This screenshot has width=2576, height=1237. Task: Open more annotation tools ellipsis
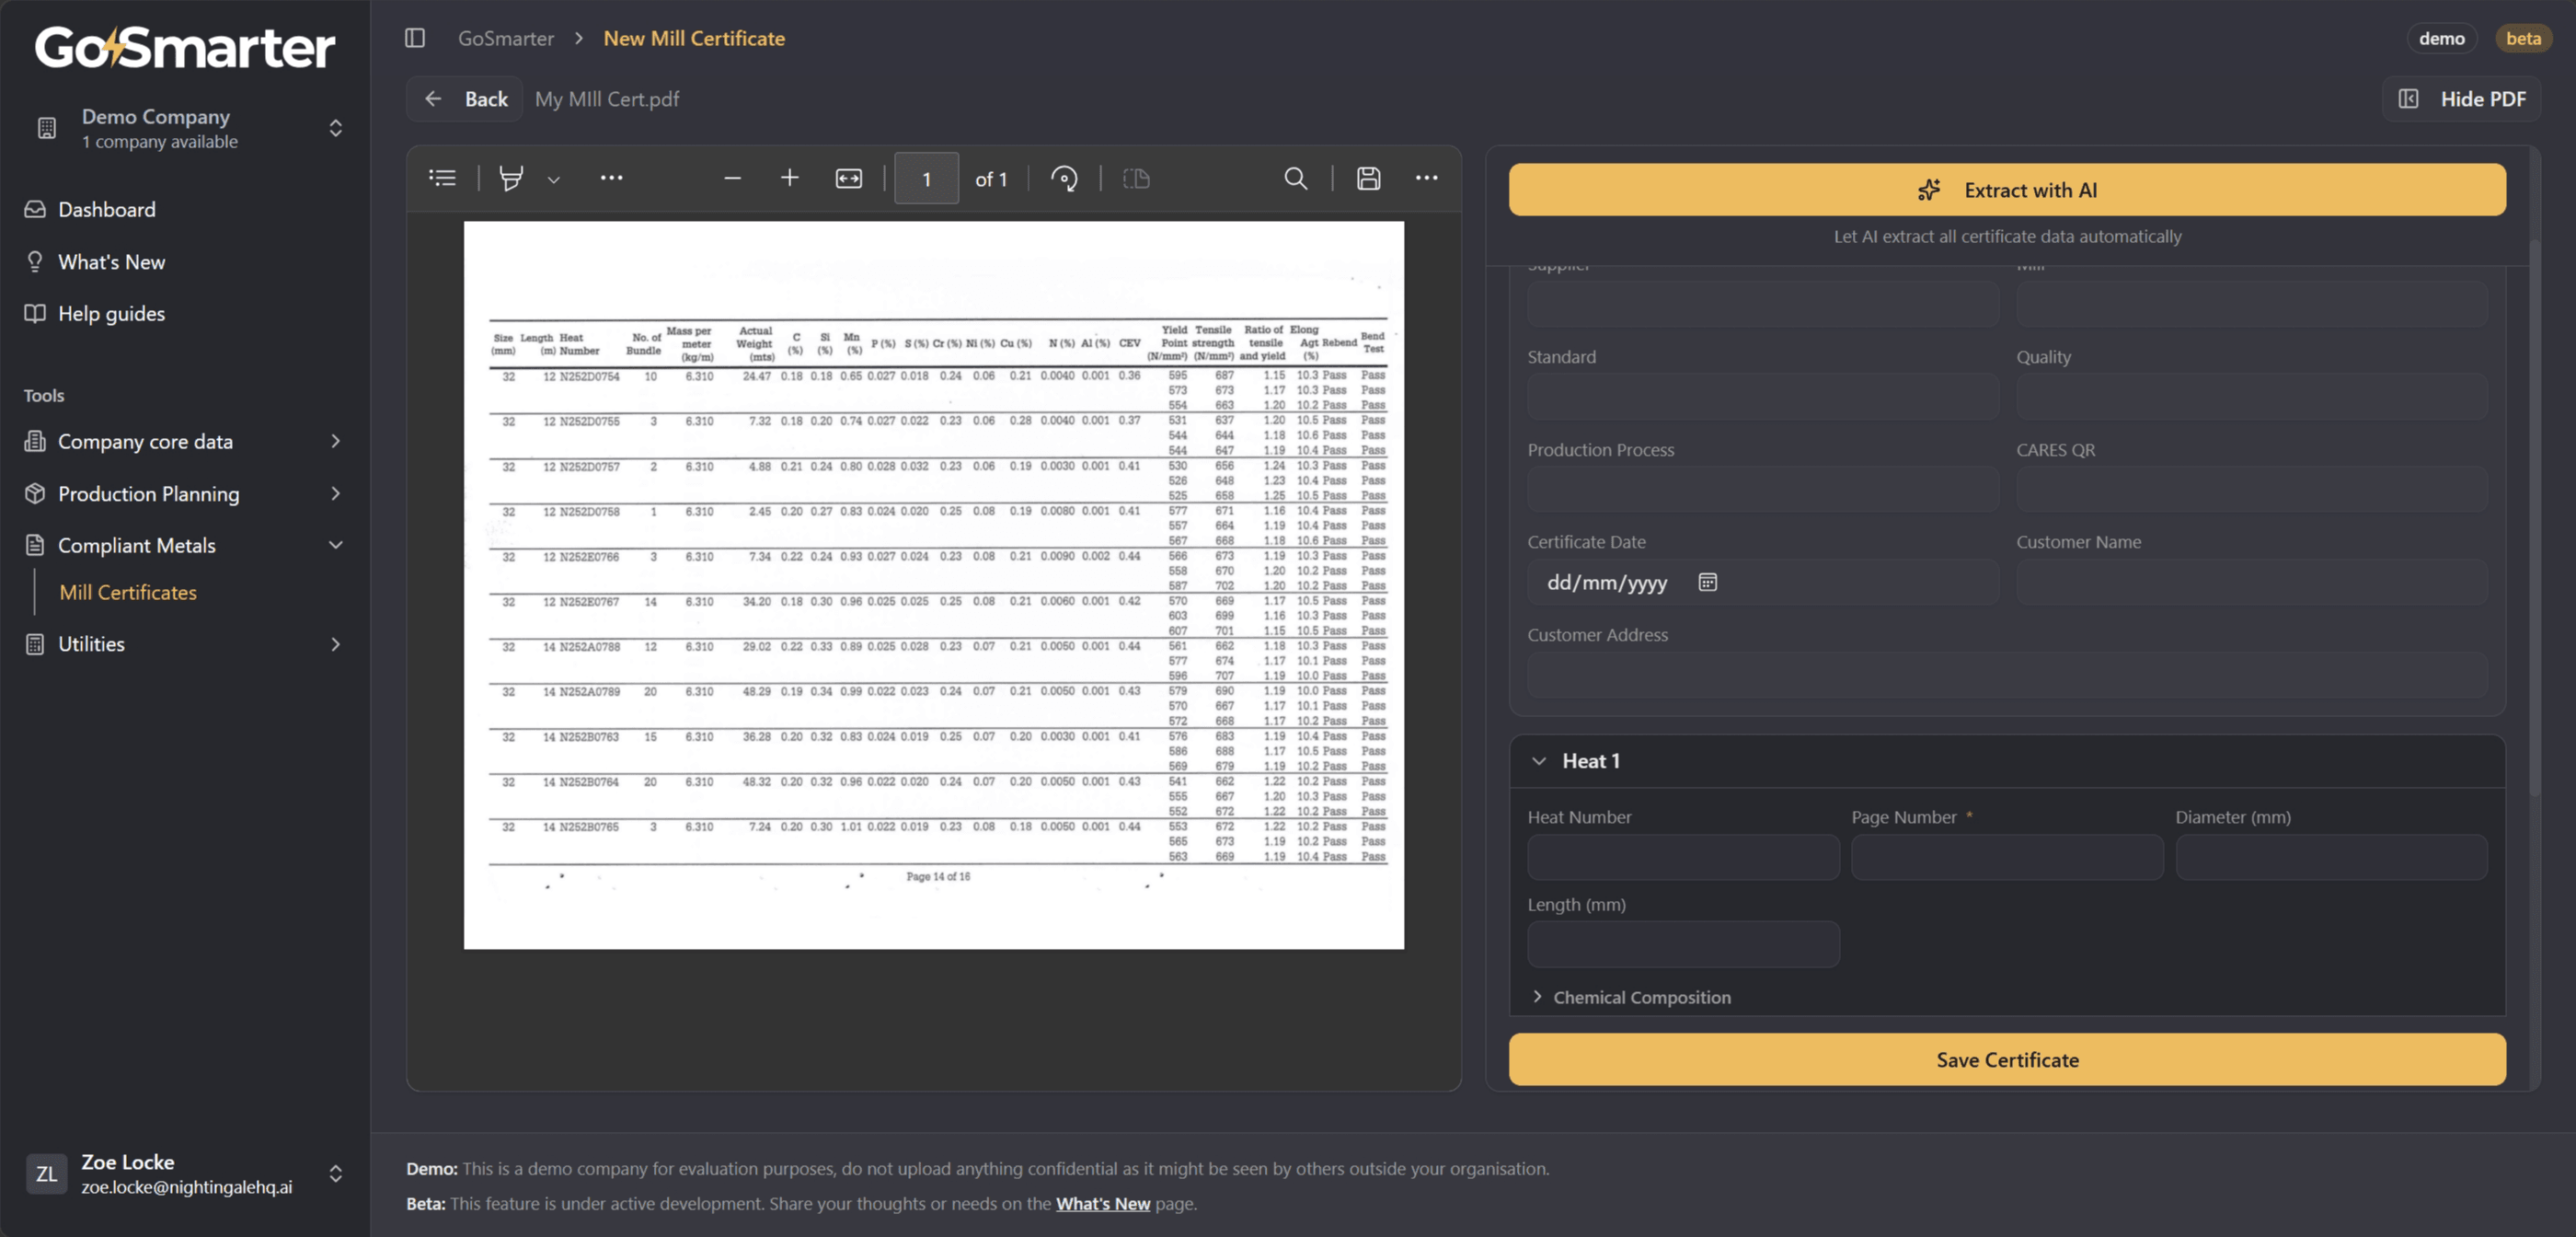611,179
